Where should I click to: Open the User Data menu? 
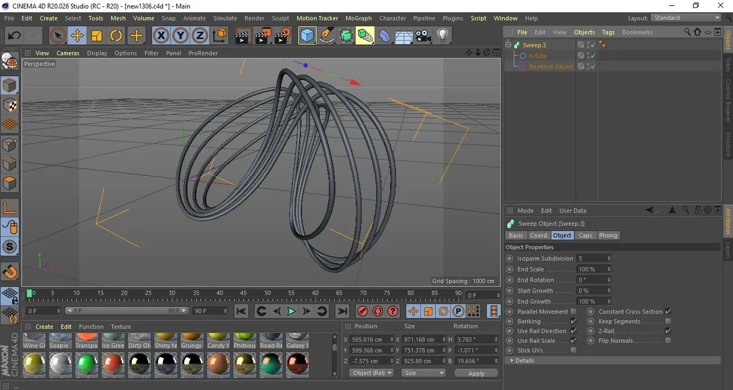point(573,211)
